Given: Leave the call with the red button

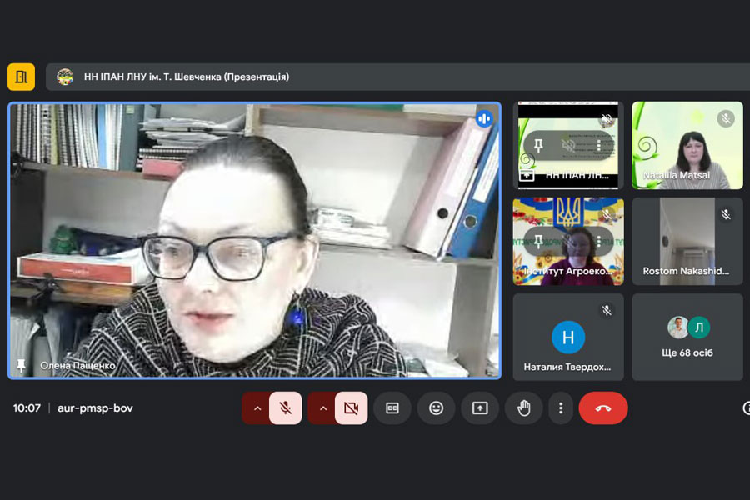Looking at the screenshot, I should coord(603,408).
